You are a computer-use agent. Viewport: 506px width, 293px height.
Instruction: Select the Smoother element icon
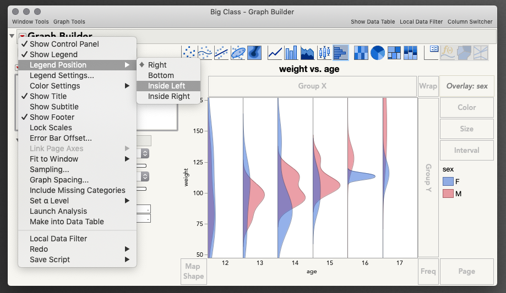point(205,53)
